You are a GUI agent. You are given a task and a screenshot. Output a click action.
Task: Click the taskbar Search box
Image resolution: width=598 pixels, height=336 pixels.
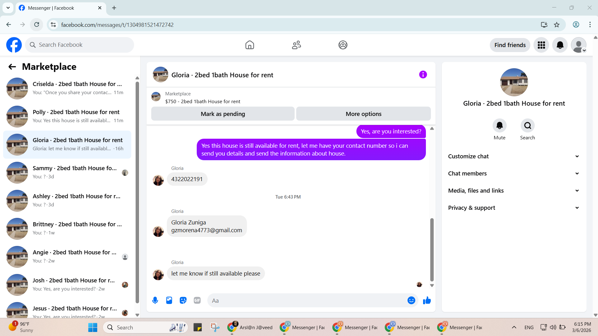point(145,327)
